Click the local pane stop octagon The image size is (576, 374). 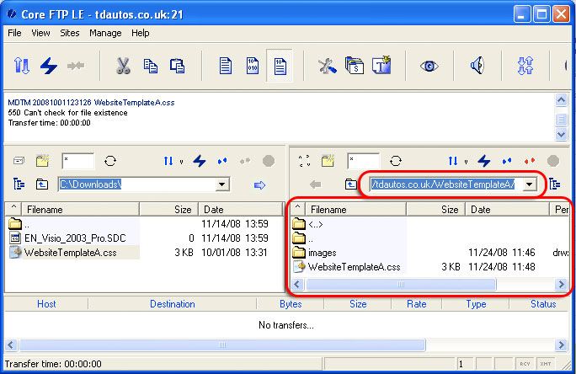(x=269, y=161)
